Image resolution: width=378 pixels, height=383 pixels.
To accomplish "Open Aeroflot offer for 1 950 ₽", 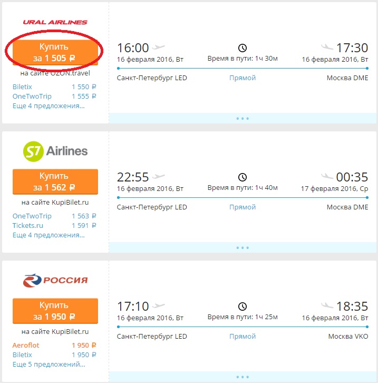I will tap(26, 345).
